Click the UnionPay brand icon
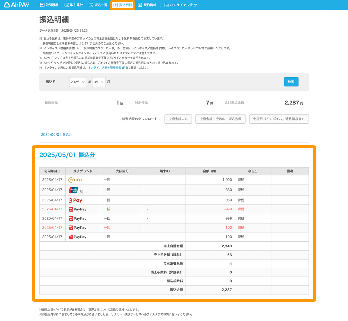348x321 pixels. (x=74, y=190)
